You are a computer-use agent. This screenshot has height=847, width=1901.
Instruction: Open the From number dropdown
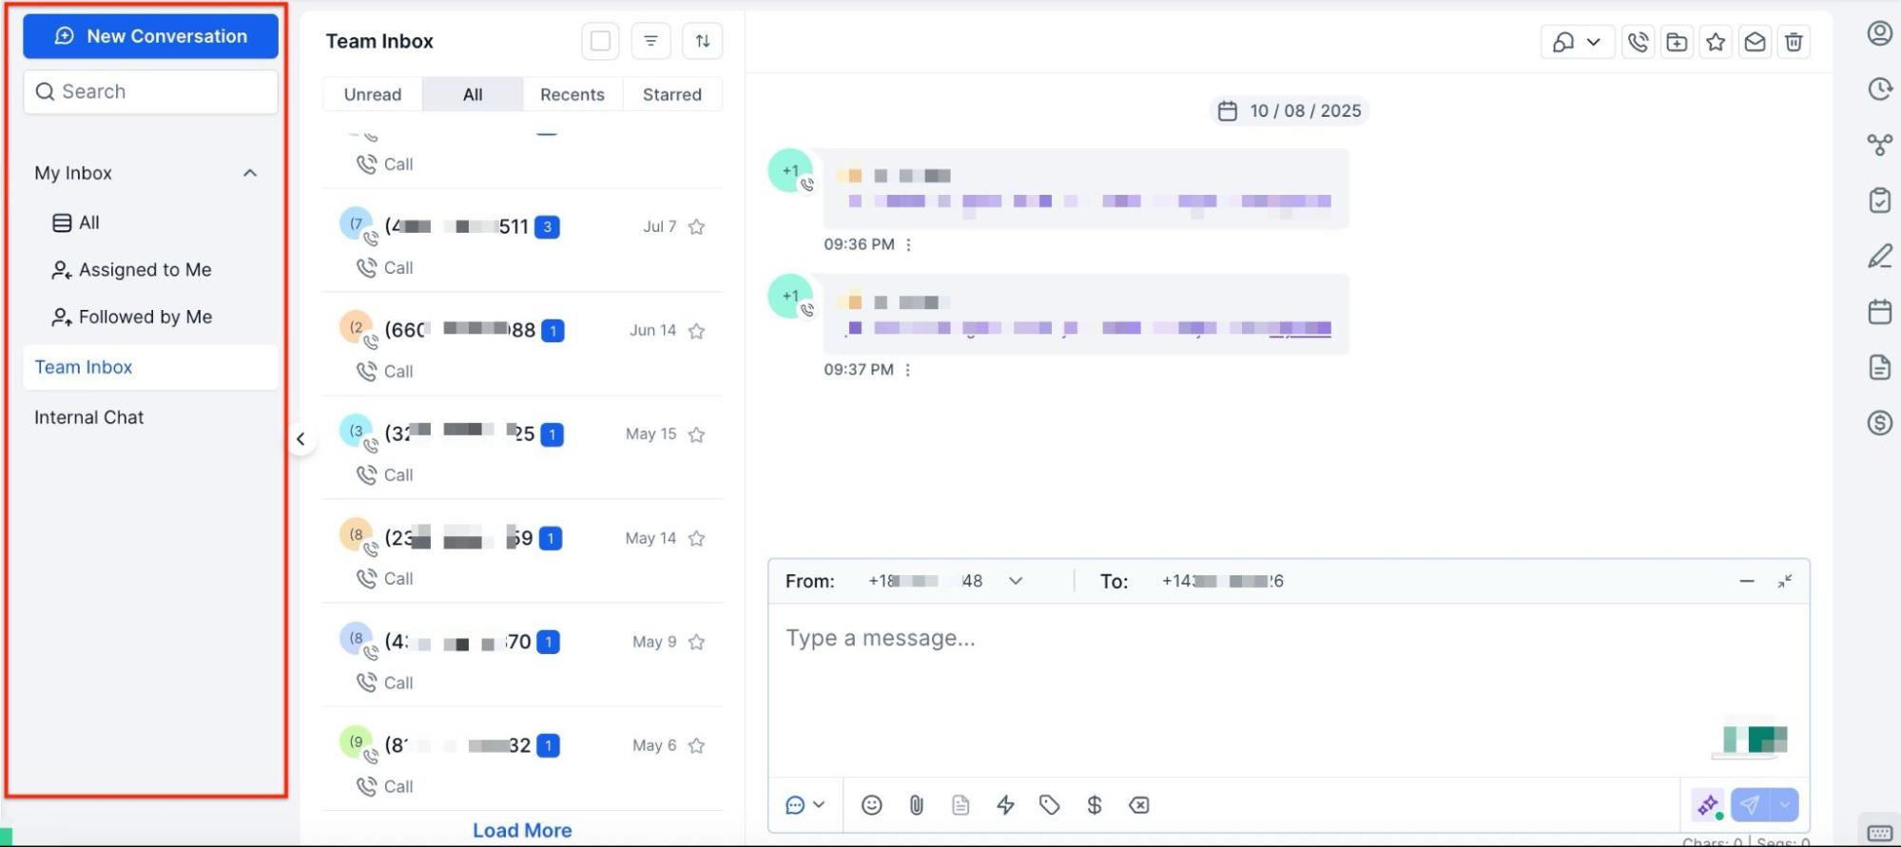[1016, 581]
